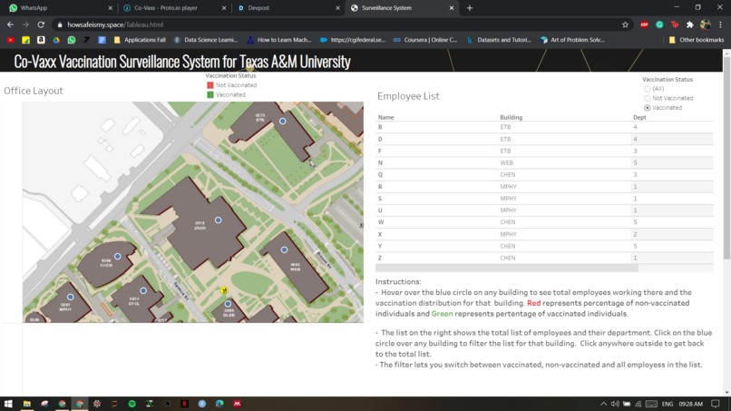The height and width of the screenshot is (411, 731).
Task: Open the Data Science Learning bookmark
Action: (206, 40)
